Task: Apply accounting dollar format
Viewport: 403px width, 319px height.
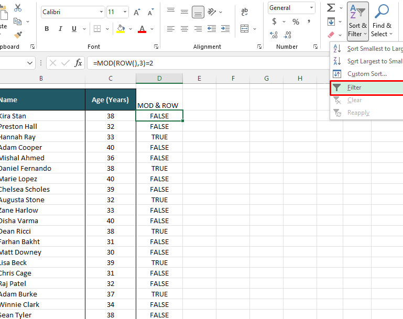Action: tap(274, 21)
